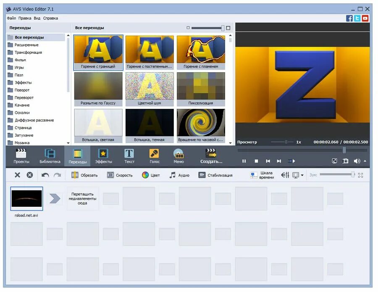The height and width of the screenshot is (292, 378).
Task: Switch to Шкала времени view
Action: click(x=262, y=175)
